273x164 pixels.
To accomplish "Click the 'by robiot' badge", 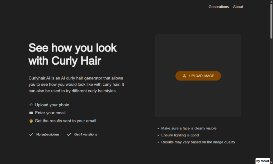I will click(x=262, y=161).
